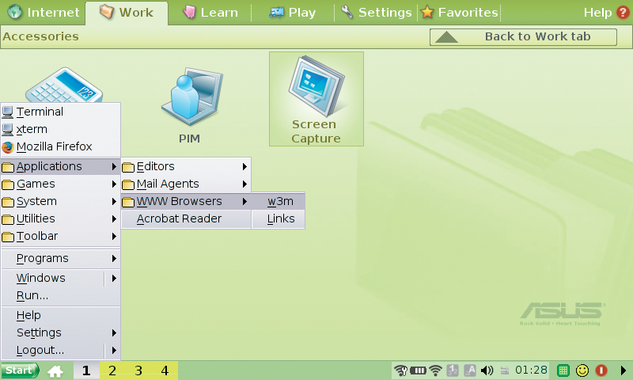633x380 pixels.
Task: Open the Favorites tab
Action: coord(460,13)
